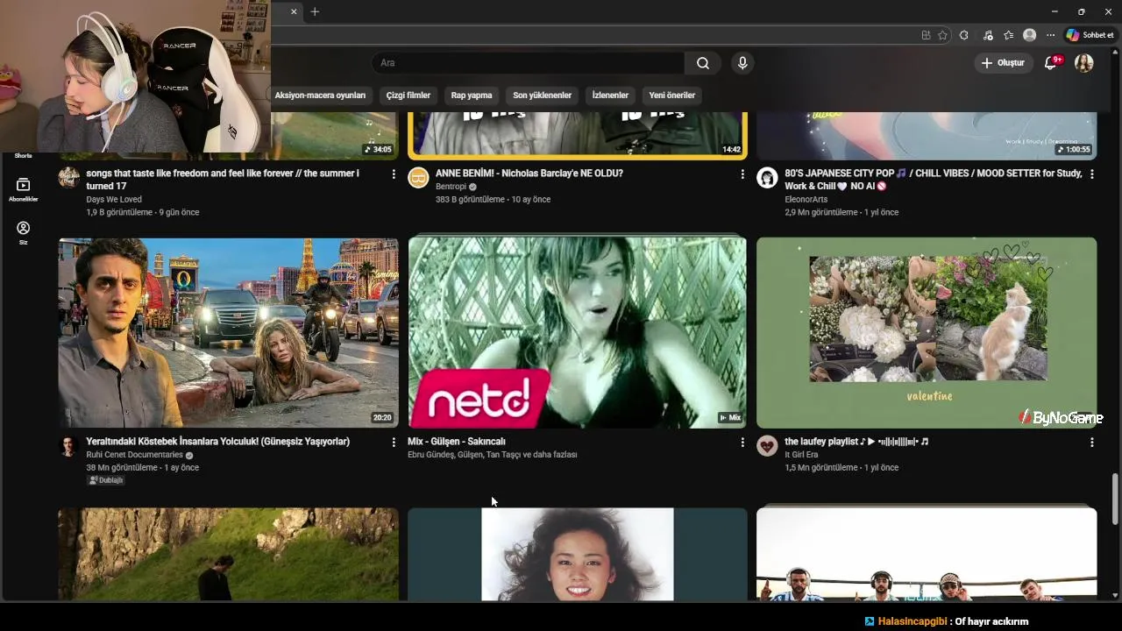Open browser extensions puzzle icon
This screenshot has width=1122, height=631.
[x=963, y=35]
